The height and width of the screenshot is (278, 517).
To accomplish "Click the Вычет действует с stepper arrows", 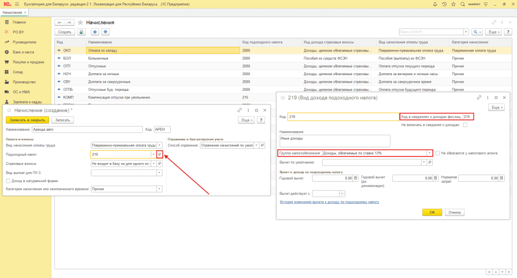I will (x=342, y=193).
